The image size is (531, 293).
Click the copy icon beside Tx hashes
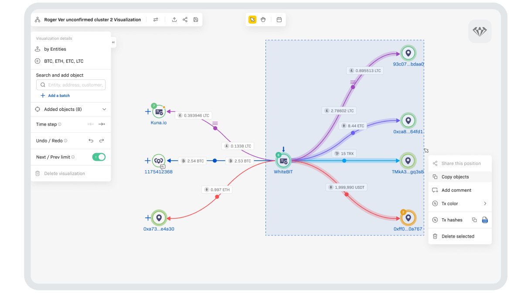(475, 220)
